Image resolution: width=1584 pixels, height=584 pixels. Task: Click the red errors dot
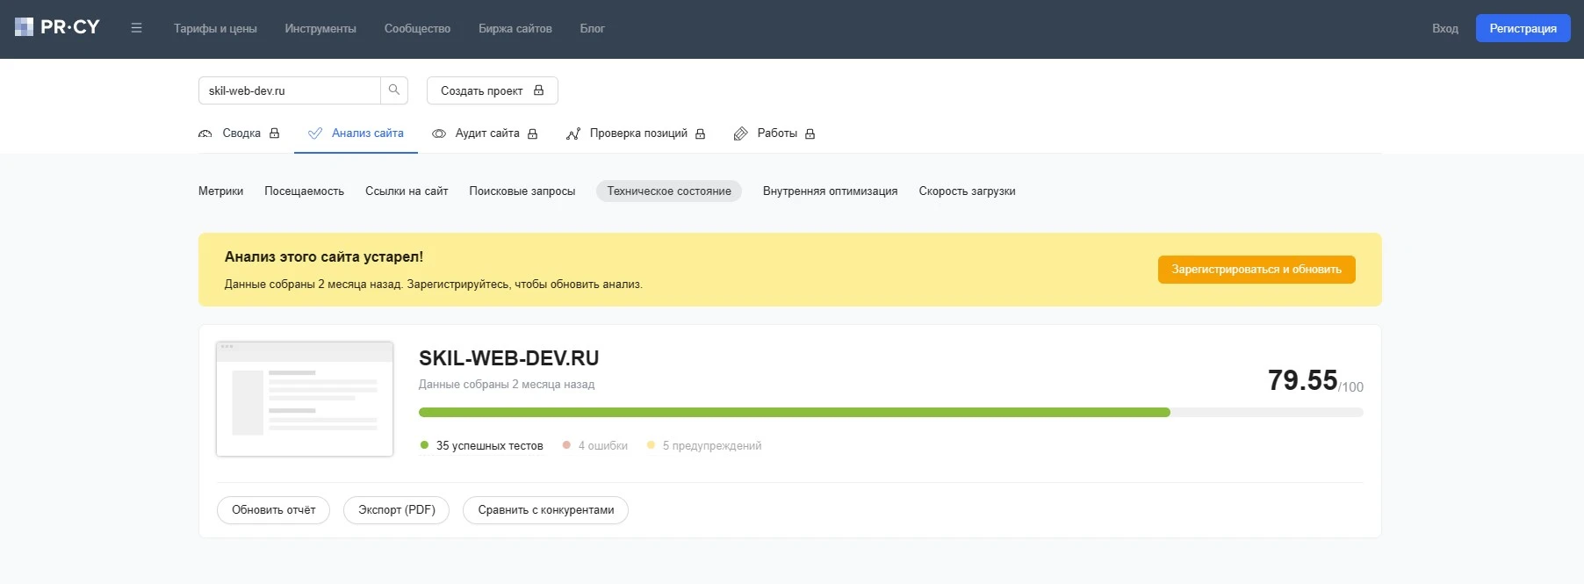point(566,445)
